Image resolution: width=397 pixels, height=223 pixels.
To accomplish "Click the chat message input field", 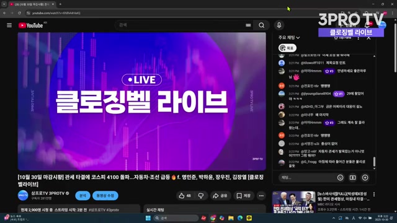I will [x=308, y=178].
